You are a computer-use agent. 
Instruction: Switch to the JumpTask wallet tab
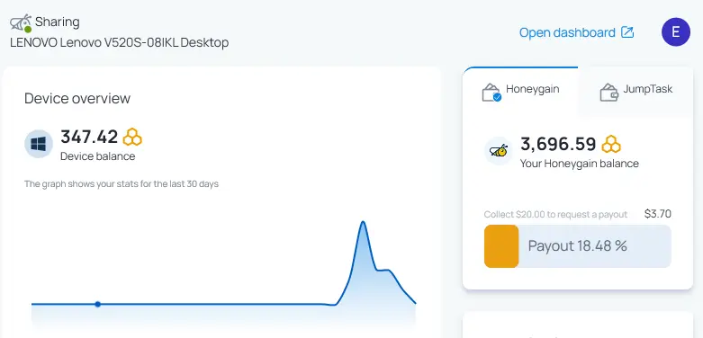[635, 93]
